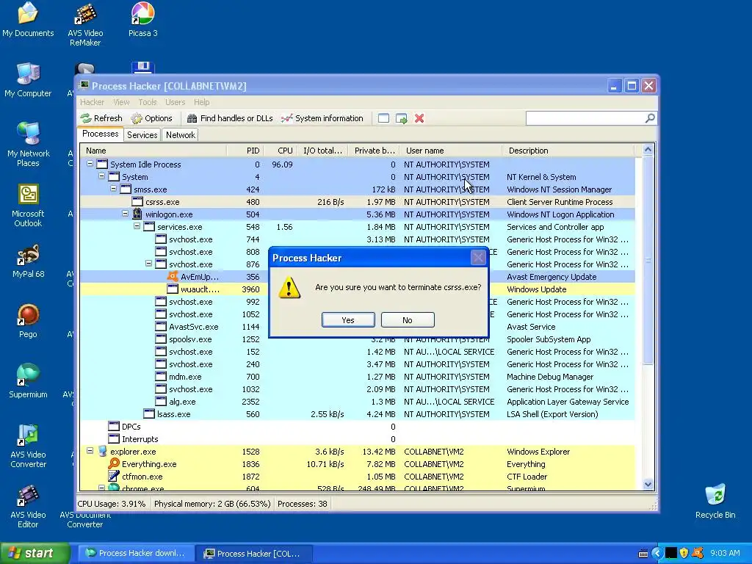Viewport: 752px width, 564px height.
Task: Sort by the User name column
Action: click(x=452, y=151)
